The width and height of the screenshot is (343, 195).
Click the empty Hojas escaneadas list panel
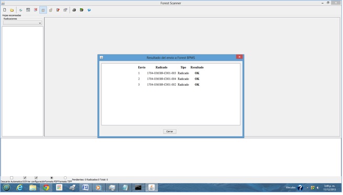coord(23,82)
